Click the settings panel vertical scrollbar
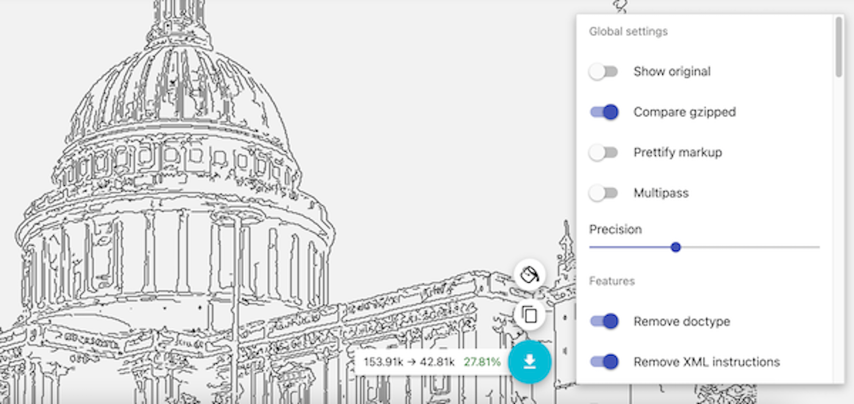The width and height of the screenshot is (854, 404). click(839, 49)
